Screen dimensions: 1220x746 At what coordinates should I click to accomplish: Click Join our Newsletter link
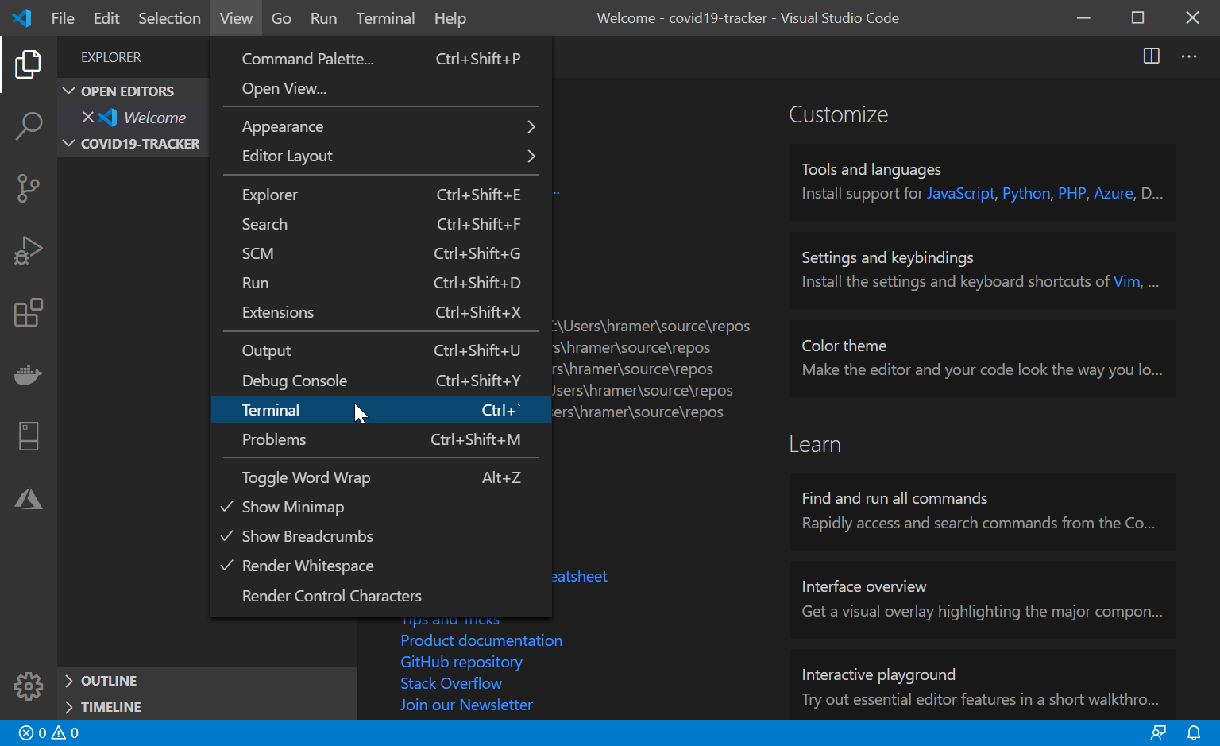pyautogui.click(x=466, y=705)
